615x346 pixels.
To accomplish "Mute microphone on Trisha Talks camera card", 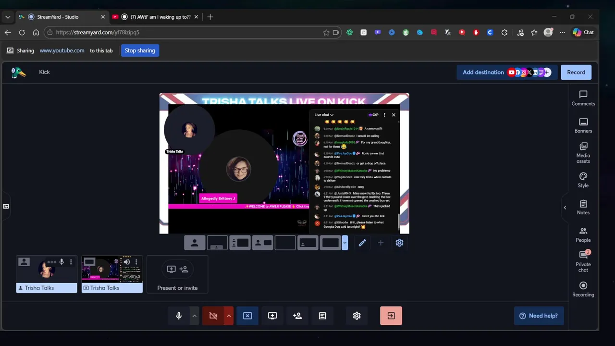I will point(61,262).
